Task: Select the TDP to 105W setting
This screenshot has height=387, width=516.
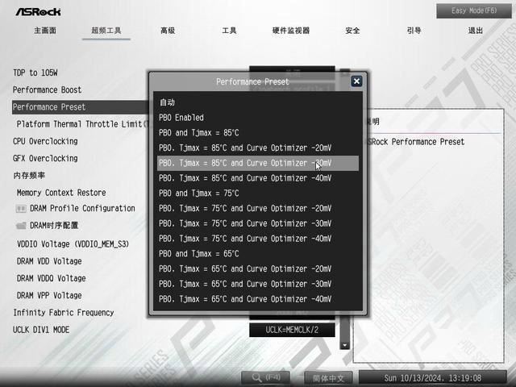Action: (35, 73)
